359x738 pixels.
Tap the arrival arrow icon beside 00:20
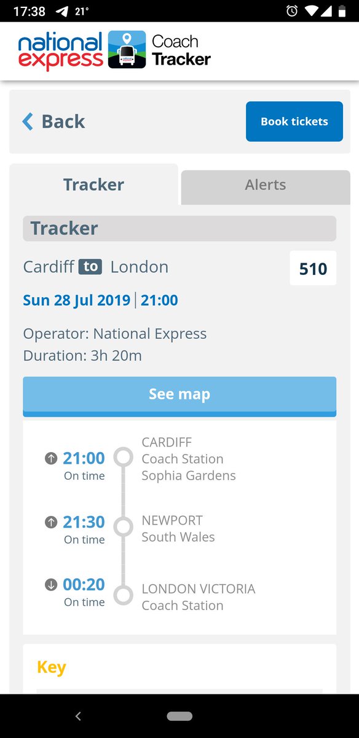(51, 585)
